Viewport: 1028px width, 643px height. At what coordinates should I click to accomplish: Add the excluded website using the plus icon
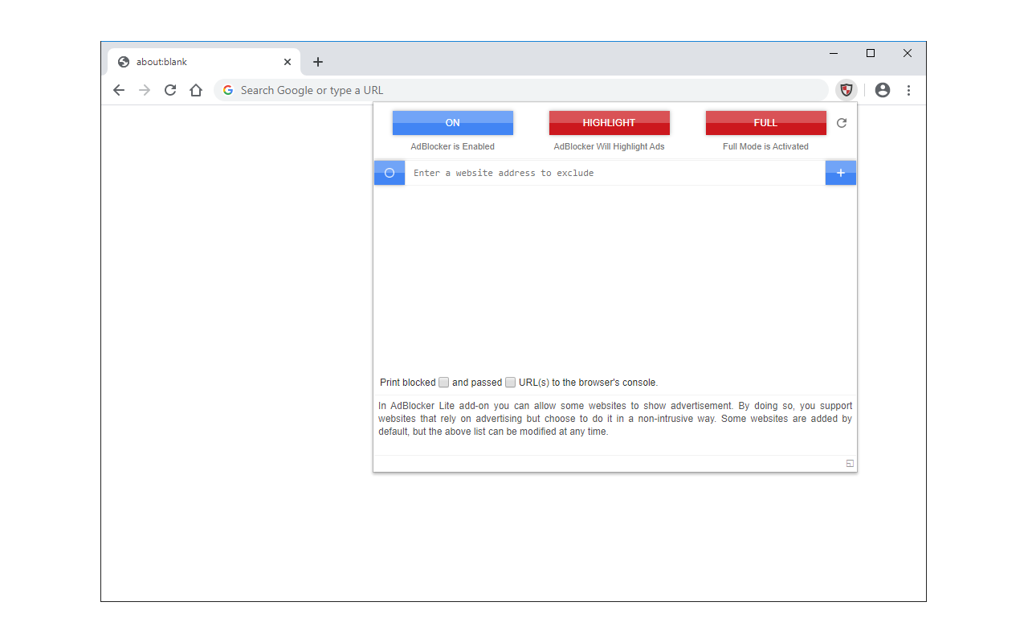[840, 172]
